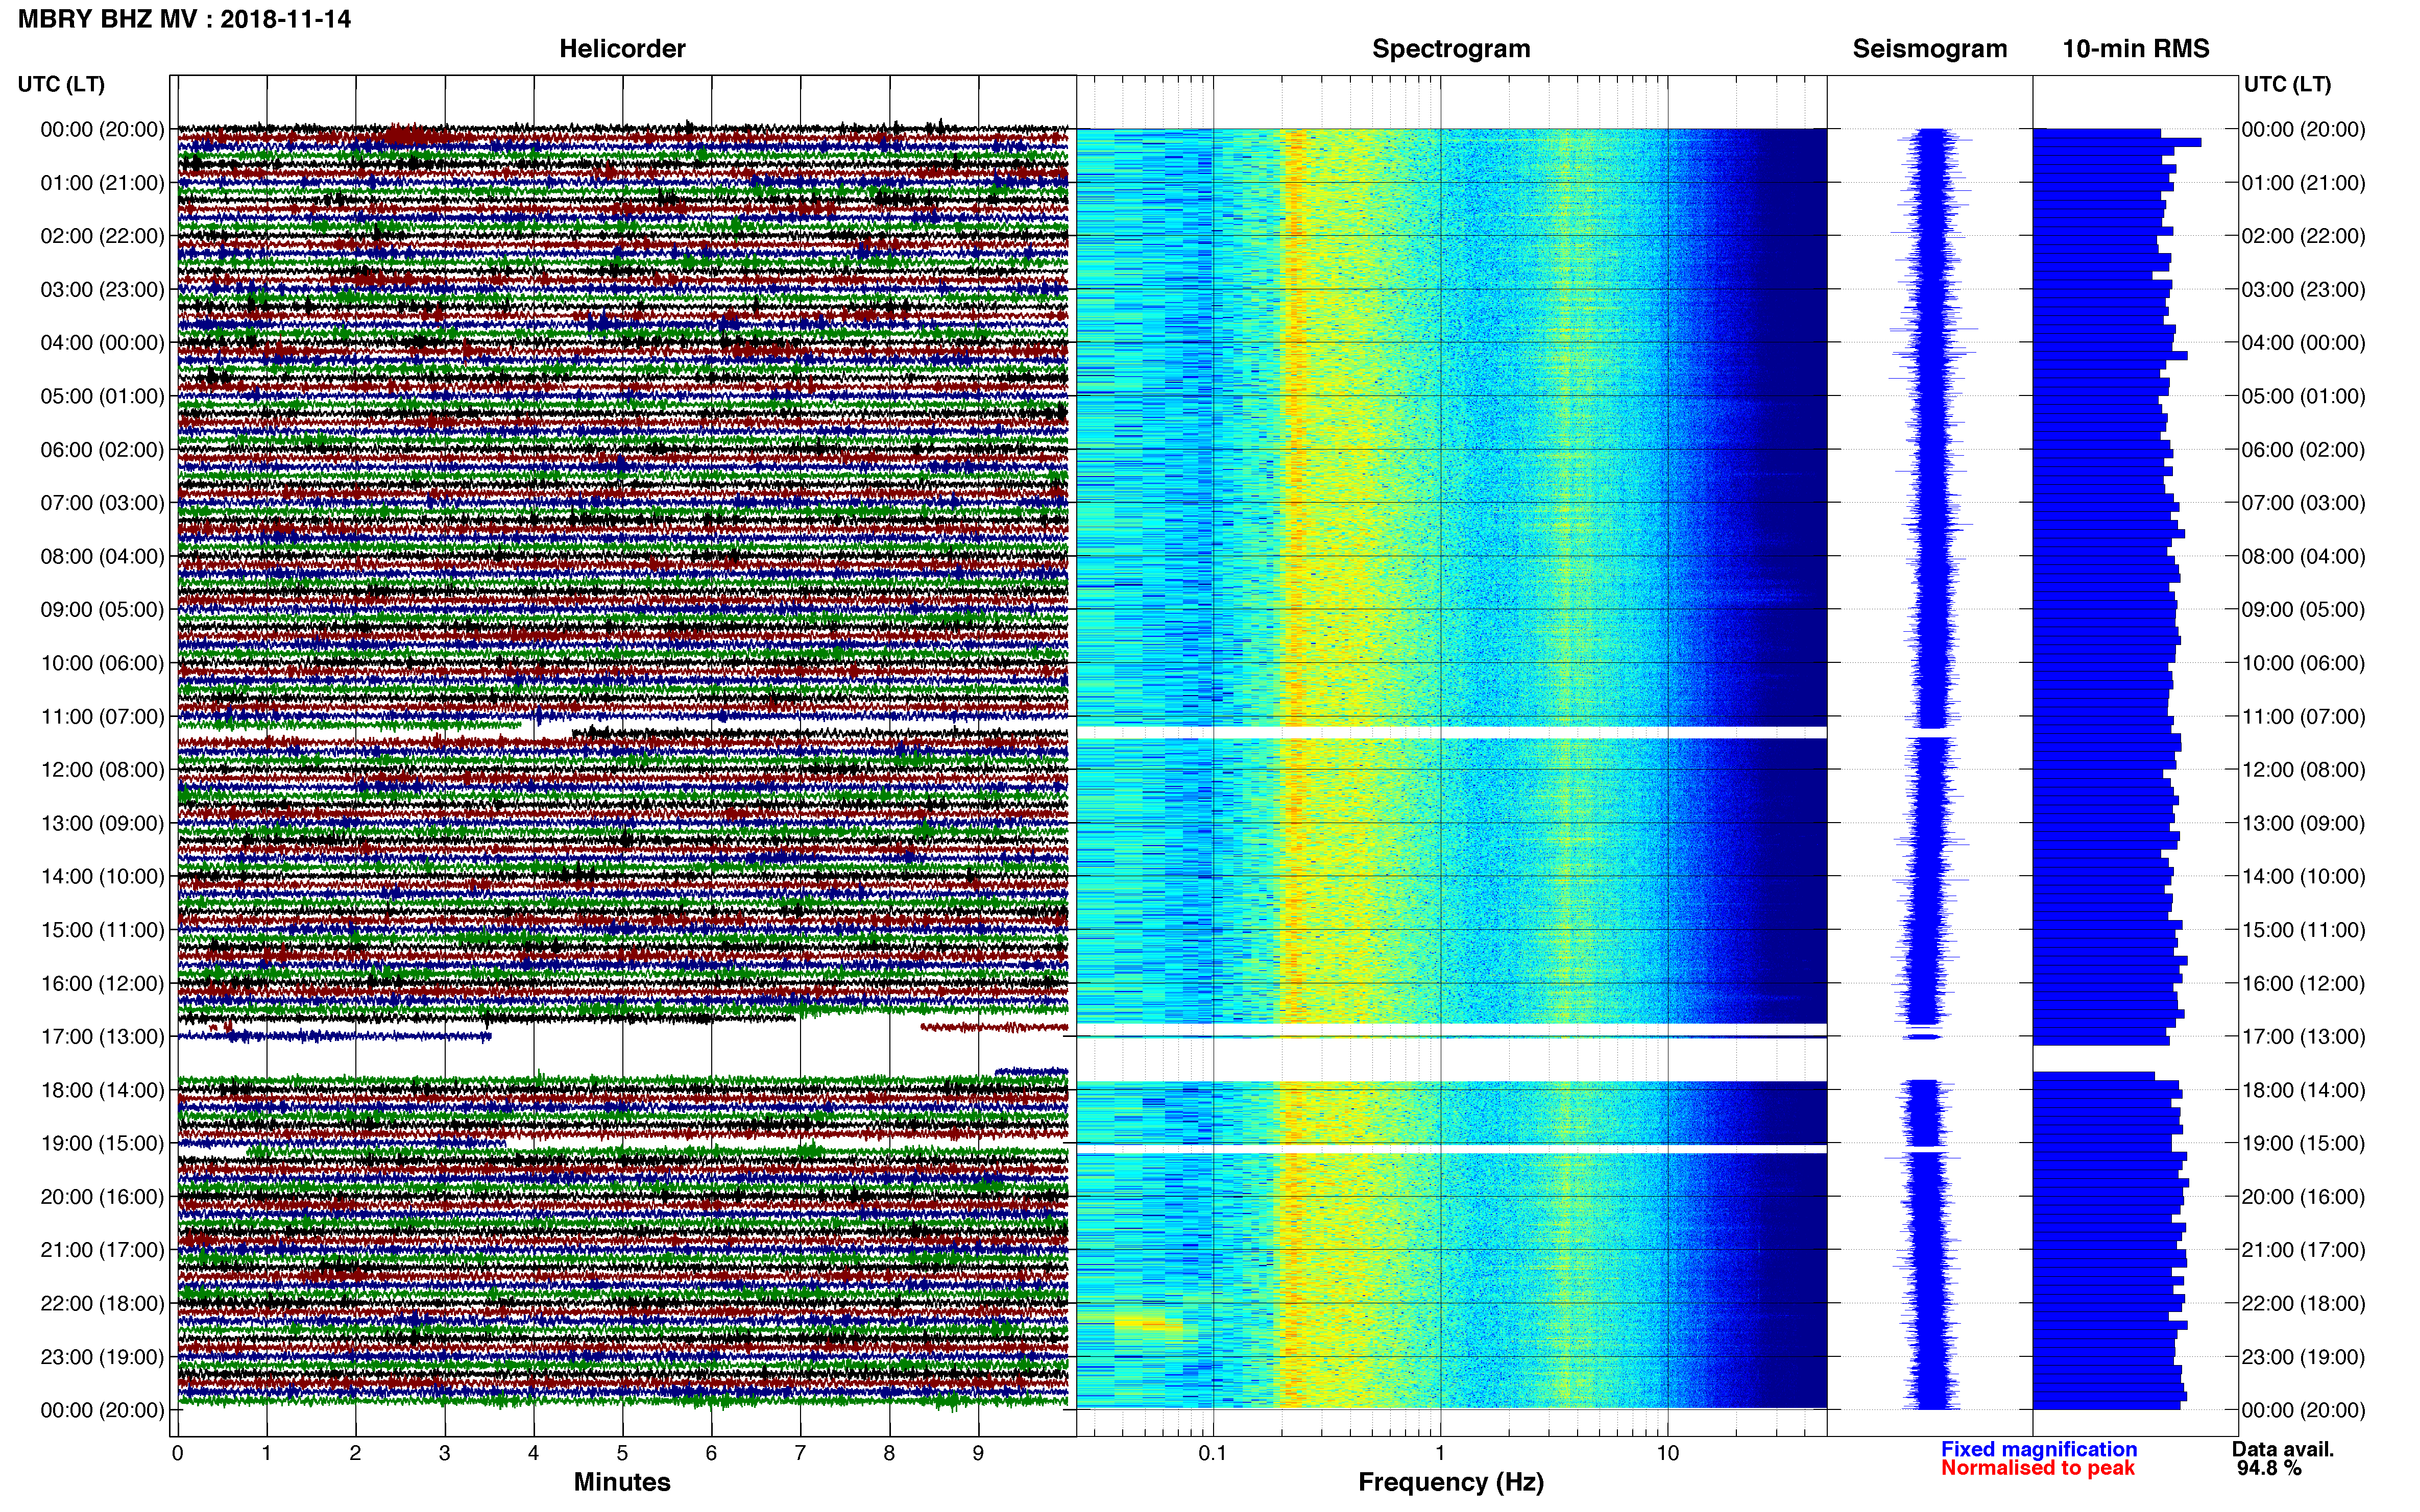Click '06:00 (02:00)' on the 10-min RMS axis
This screenshot has width=2420, height=1512.
click(2304, 450)
